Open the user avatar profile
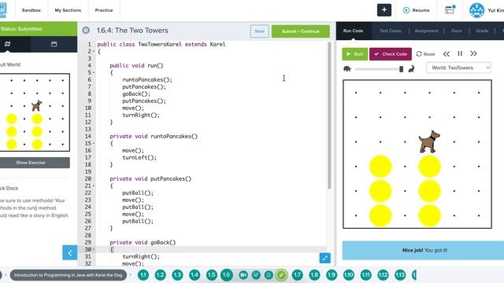 (x=476, y=10)
